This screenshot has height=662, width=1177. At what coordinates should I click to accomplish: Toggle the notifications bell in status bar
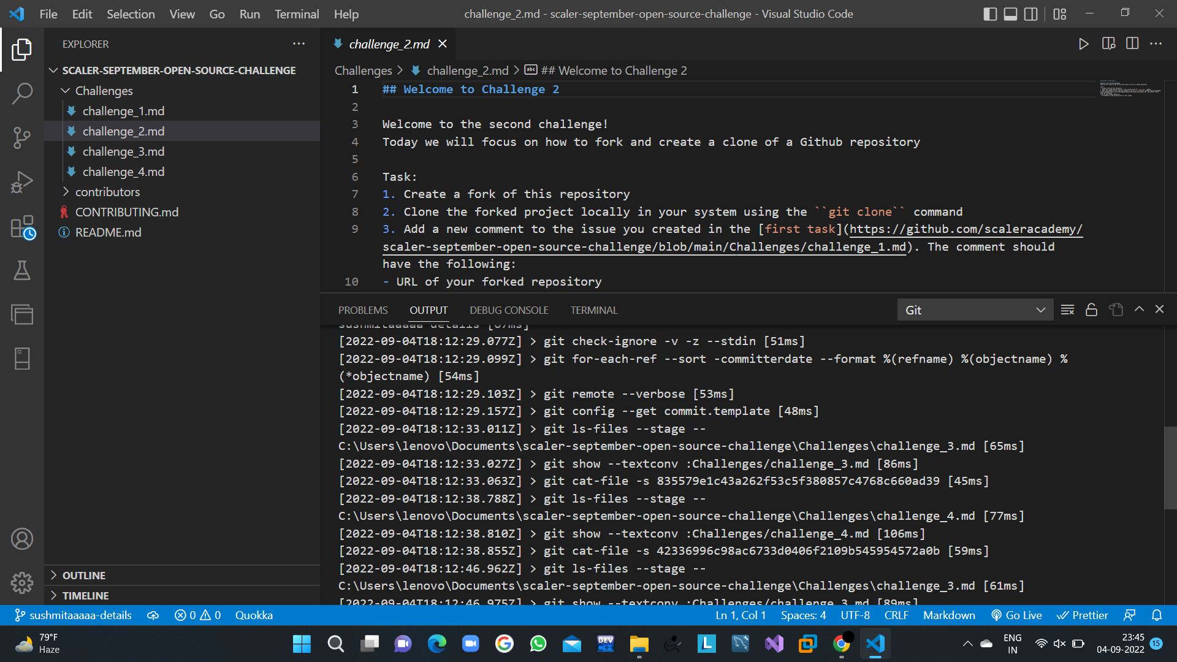point(1157,615)
